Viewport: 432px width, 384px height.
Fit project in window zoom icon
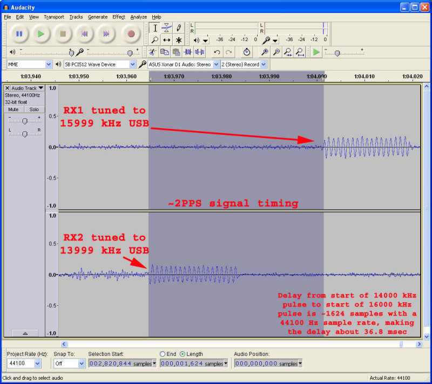tap(300, 52)
